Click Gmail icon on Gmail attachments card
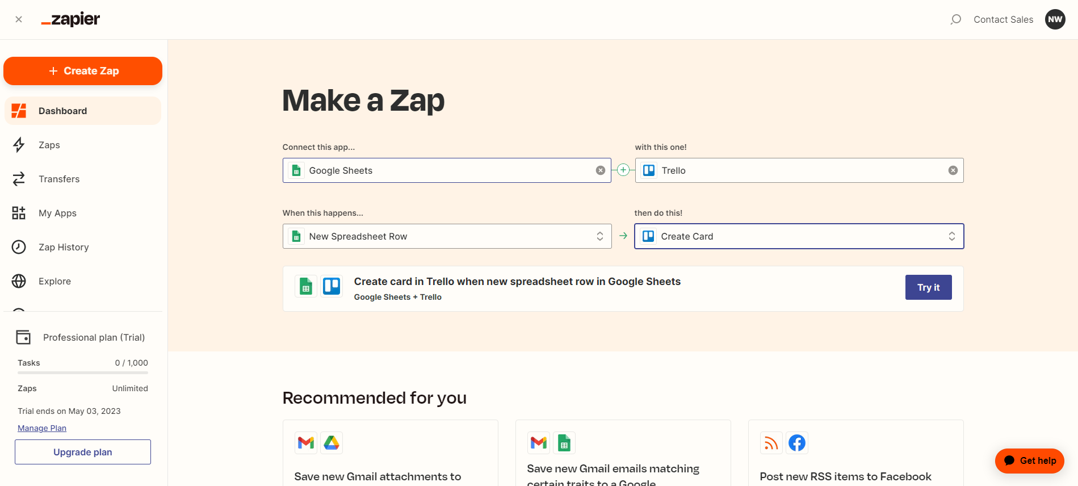 coord(306,442)
